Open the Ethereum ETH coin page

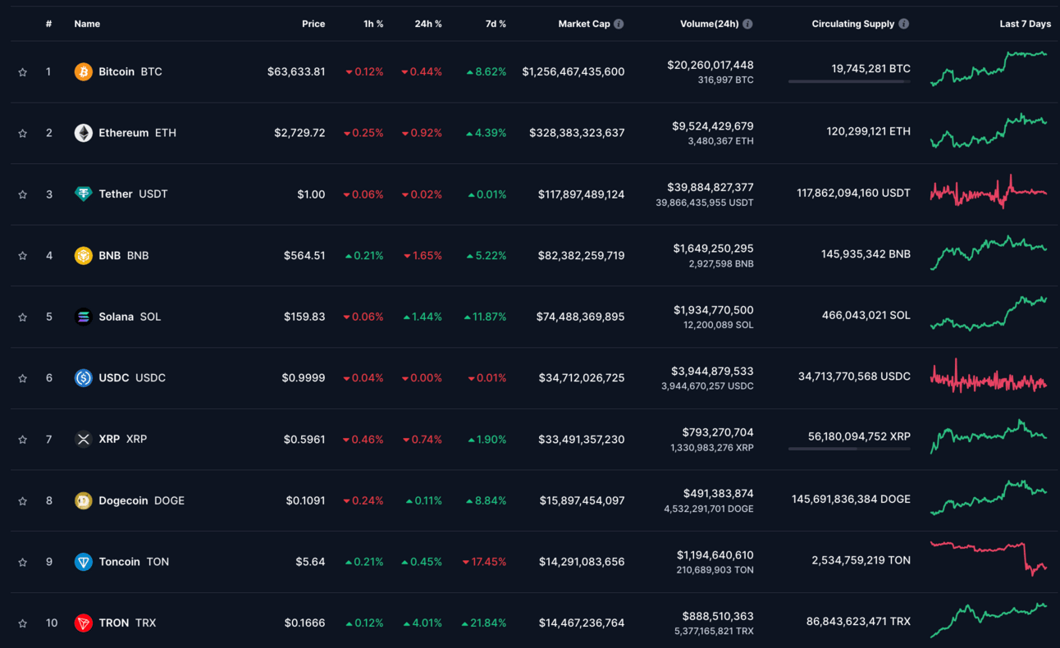coord(137,133)
